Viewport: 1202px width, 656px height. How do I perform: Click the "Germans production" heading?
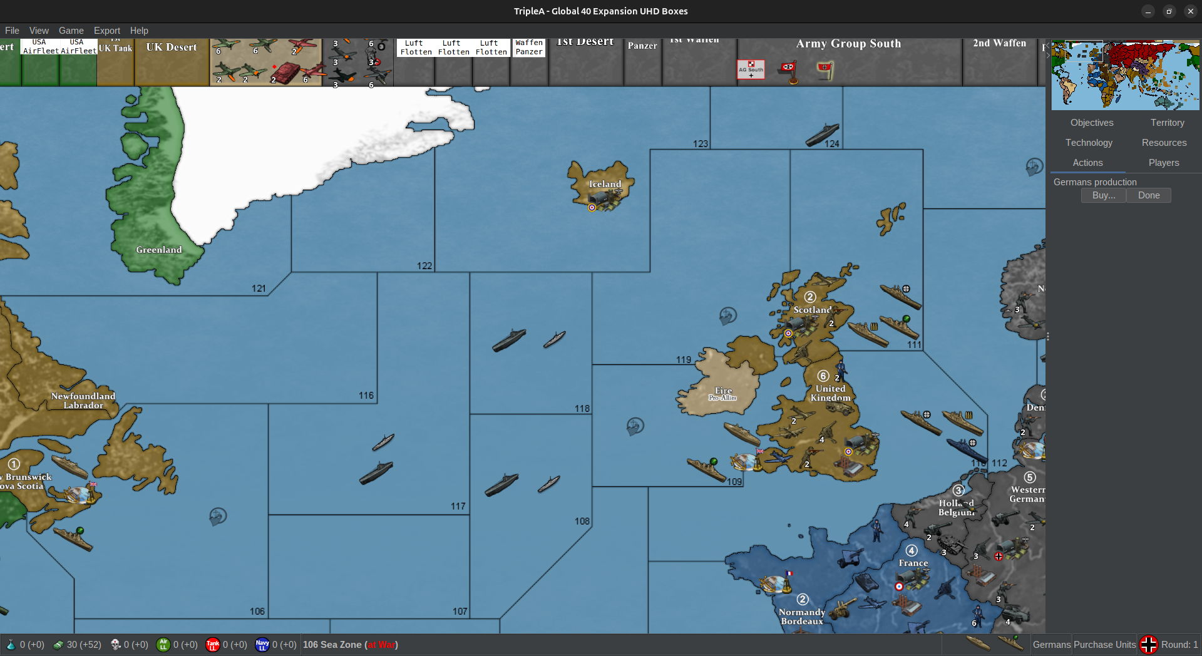tap(1095, 182)
